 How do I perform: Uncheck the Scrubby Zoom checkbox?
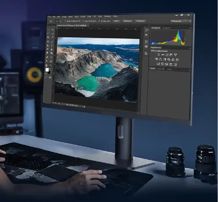tap(100, 21)
